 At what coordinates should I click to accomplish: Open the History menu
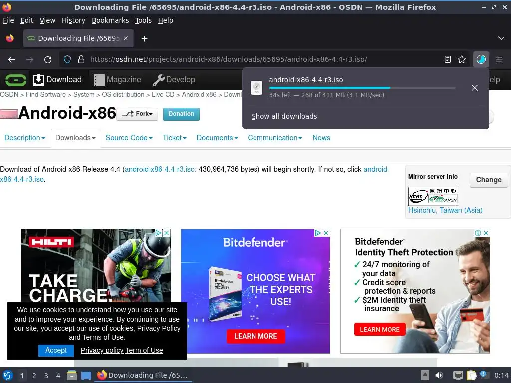73,20
